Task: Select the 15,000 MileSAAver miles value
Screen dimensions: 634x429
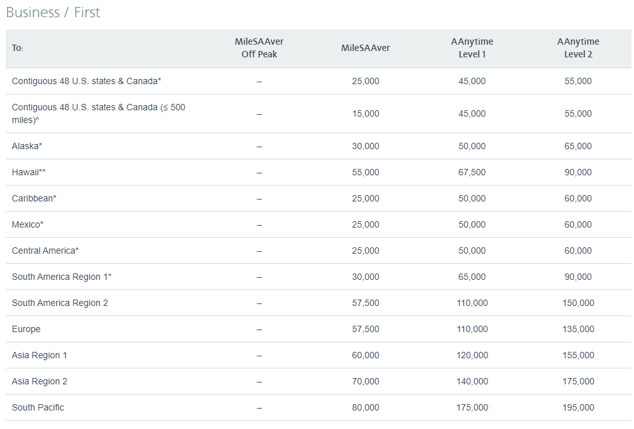Action: point(365,113)
